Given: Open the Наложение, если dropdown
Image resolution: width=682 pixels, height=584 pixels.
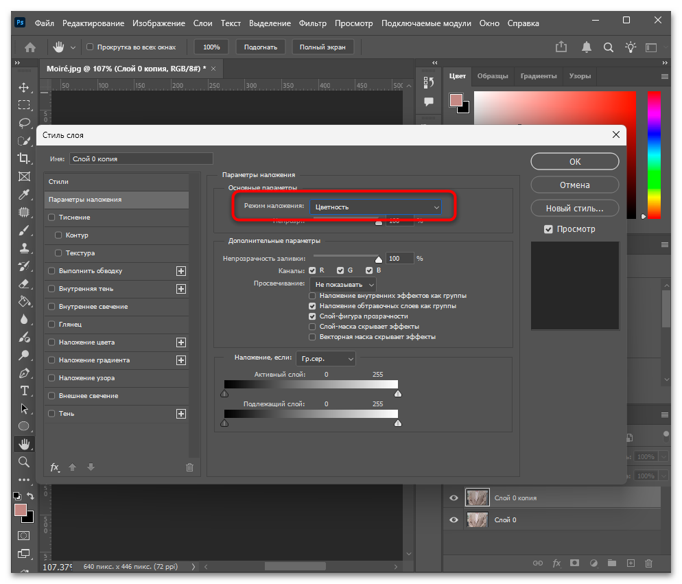Looking at the screenshot, I should (326, 359).
